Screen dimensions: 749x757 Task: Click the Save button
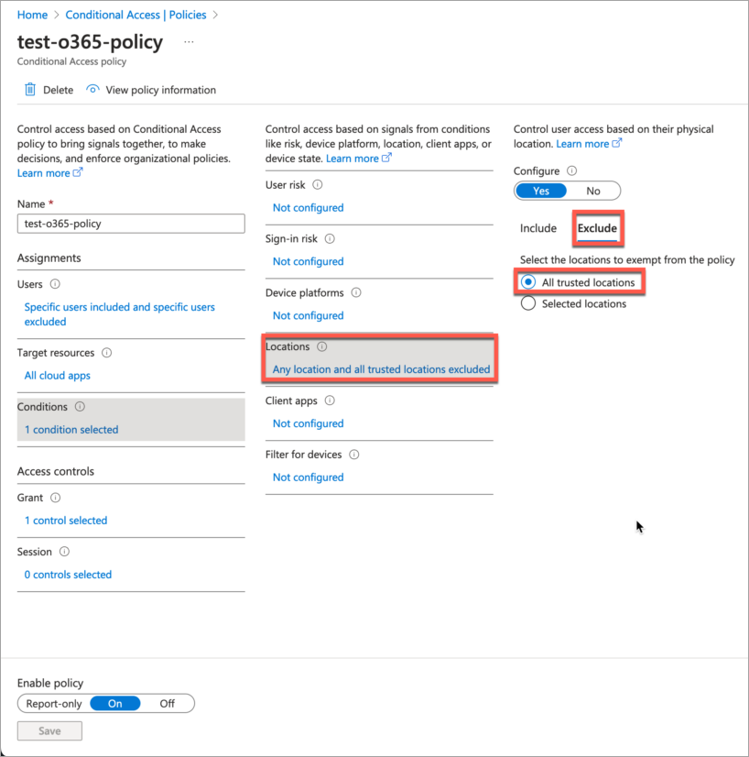(49, 731)
